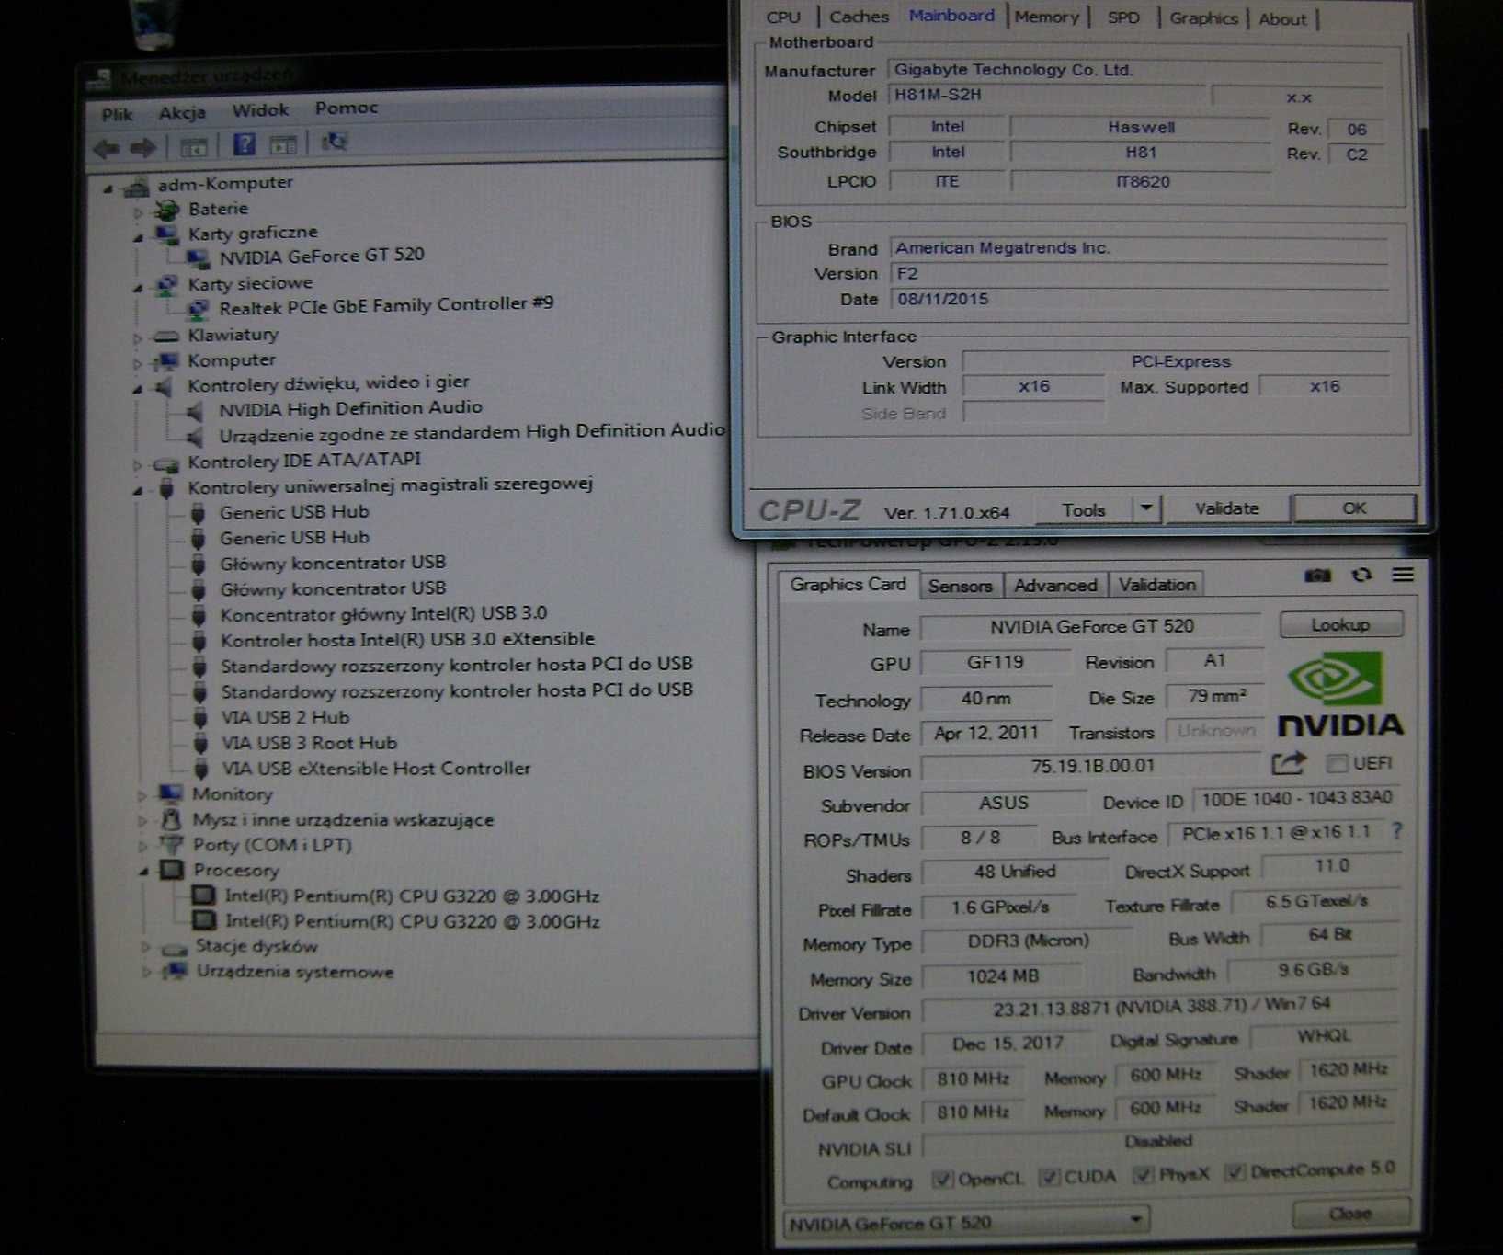Click the Bus Interface question mark
The width and height of the screenshot is (1503, 1255).
pos(1397,831)
